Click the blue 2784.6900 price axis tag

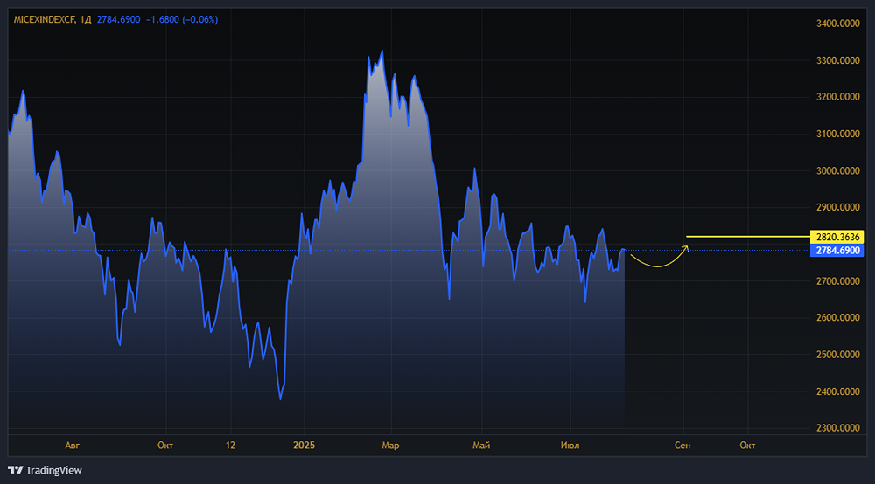coord(838,251)
